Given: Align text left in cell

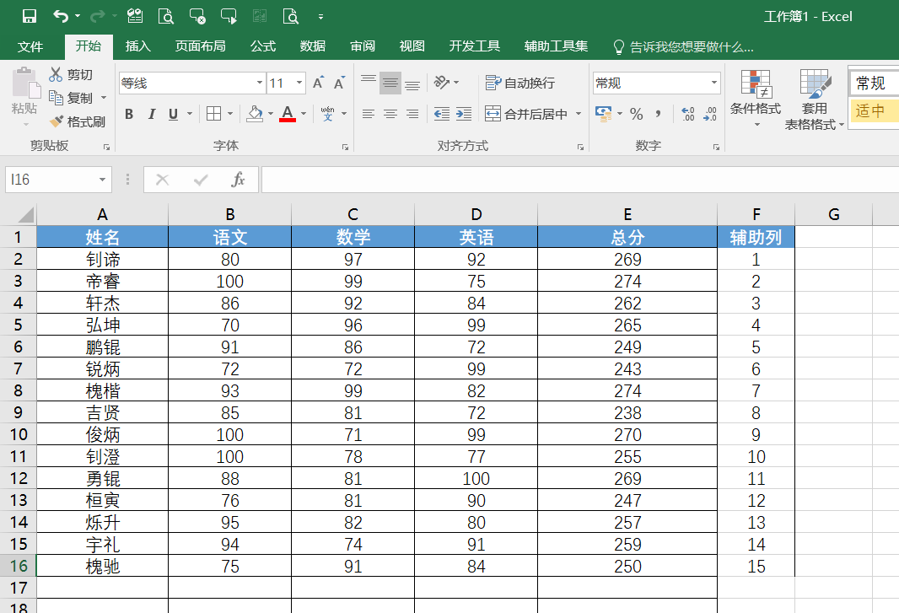Looking at the screenshot, I should (369, 114).
